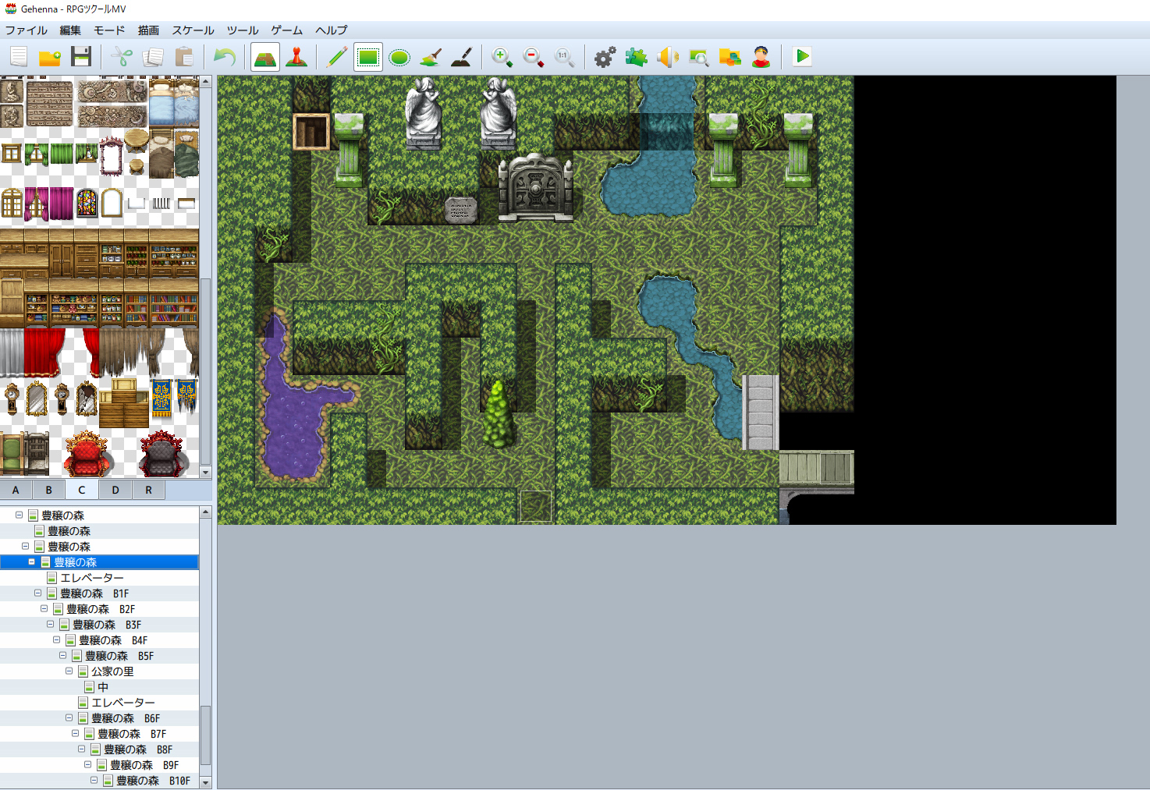Image resolution: width=1150 pixels, height=790 pixels.
Task: Click the Copy icon in the toolbar
Action: (153, 57)
